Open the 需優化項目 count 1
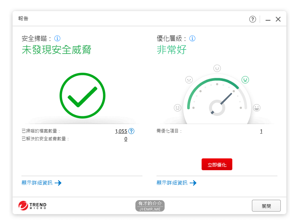300x223 pixels. click(261, 131)
